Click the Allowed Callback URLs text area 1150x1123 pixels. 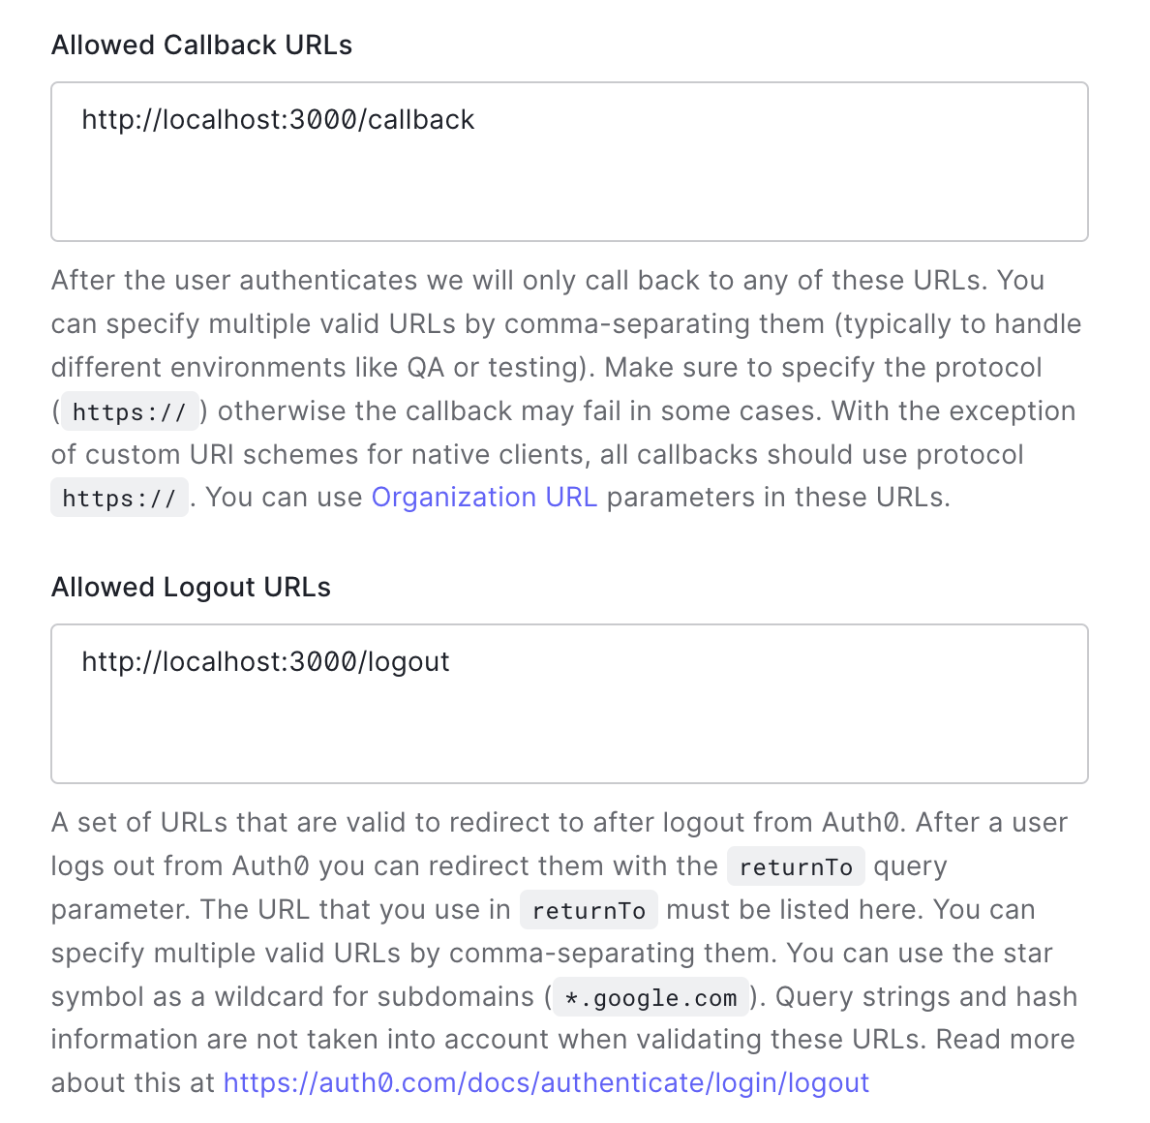point(569,162)
